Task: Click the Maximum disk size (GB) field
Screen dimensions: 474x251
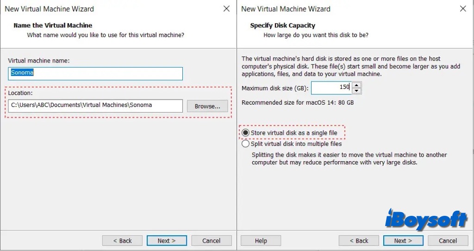Action: tap(331, 88)
